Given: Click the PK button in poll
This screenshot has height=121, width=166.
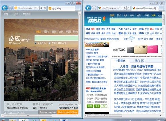Looking at the screenshot, I should (x=104, y=106).
